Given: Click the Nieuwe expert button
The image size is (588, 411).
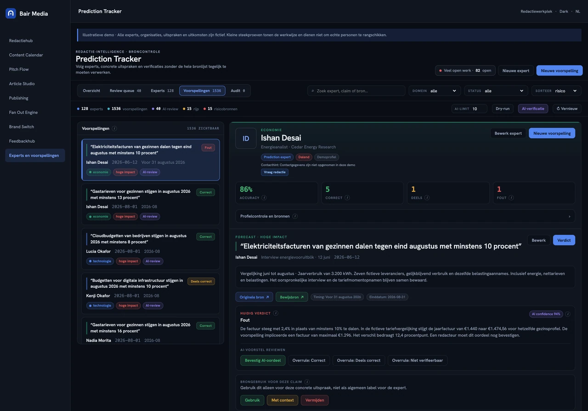Looking at the screenshot, I should (x=516, y=71).
